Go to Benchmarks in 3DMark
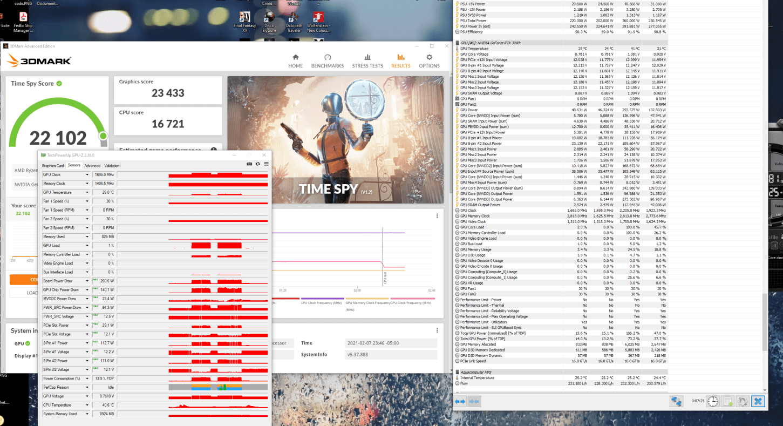The width and height of the screenshot is (783, 426). pyautogui.click(x=327, y=60)
